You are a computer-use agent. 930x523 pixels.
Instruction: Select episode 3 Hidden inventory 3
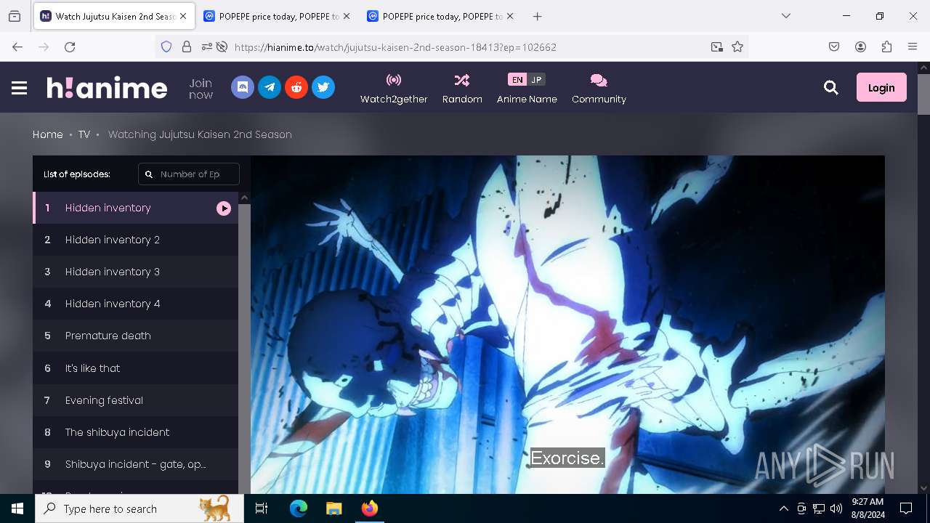135,272
